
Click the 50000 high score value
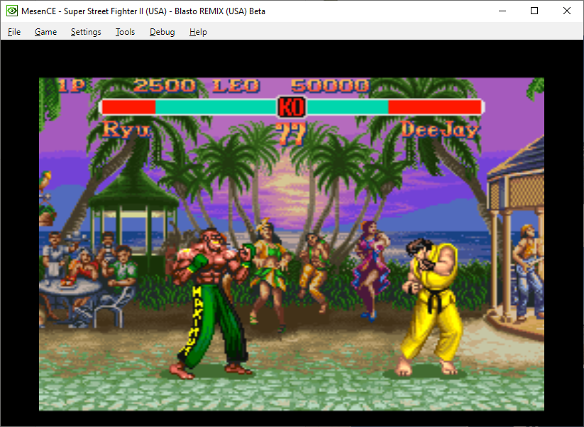coord(330,86)
